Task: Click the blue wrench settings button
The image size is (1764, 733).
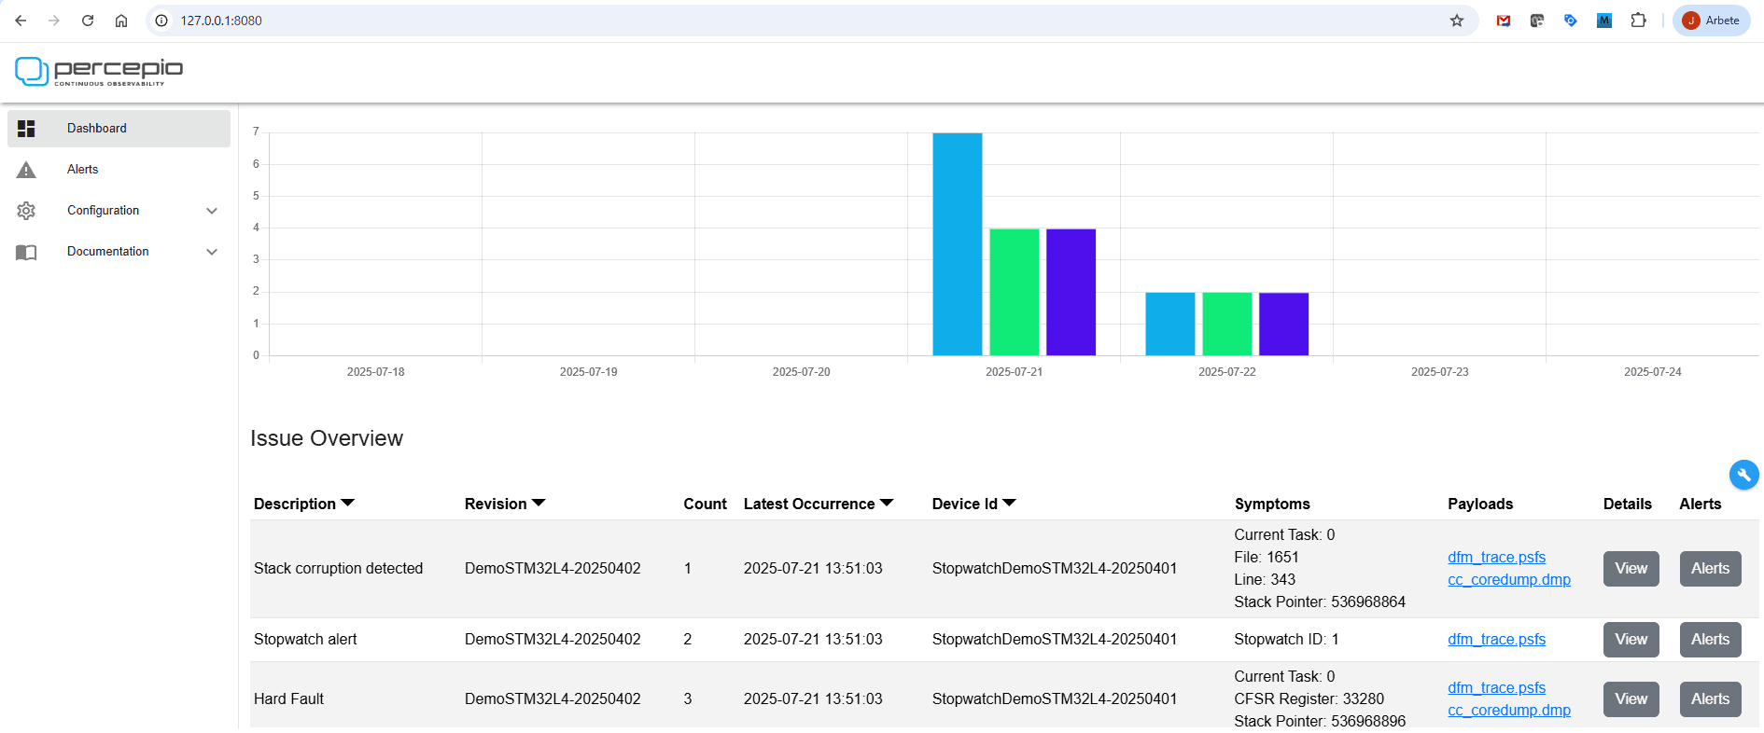Action: pyautogui.click(x=1743, y=475)
